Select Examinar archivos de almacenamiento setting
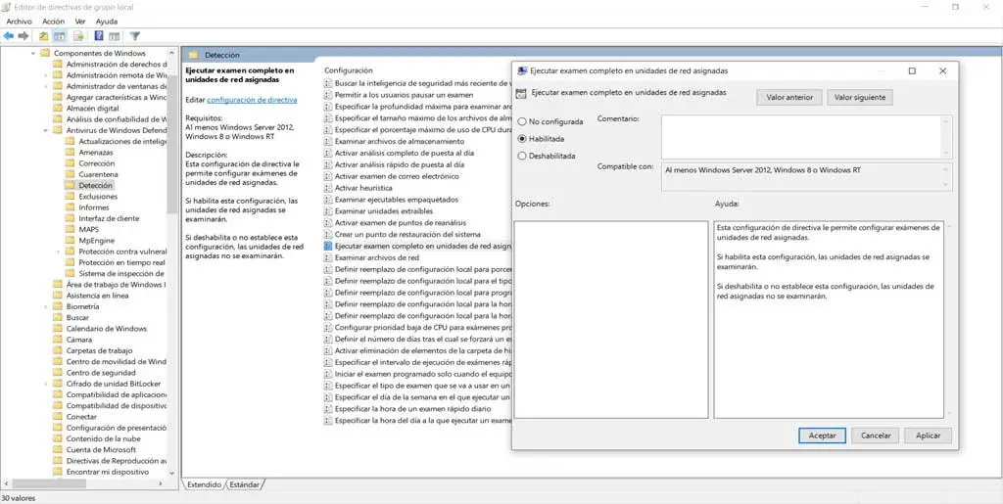1003x504 pixels. (x=400, y=141)
